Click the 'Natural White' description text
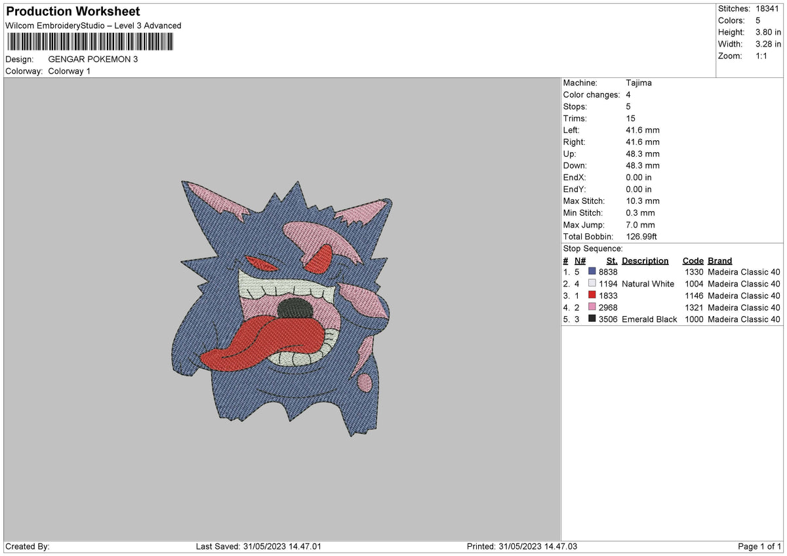The image size is (787, 556). coord(648,283)
